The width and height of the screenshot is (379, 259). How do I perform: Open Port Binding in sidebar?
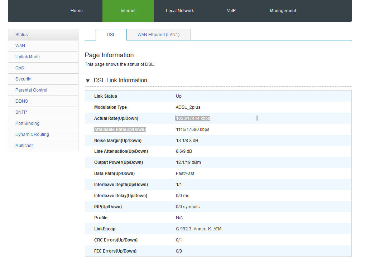pos(43,123)
